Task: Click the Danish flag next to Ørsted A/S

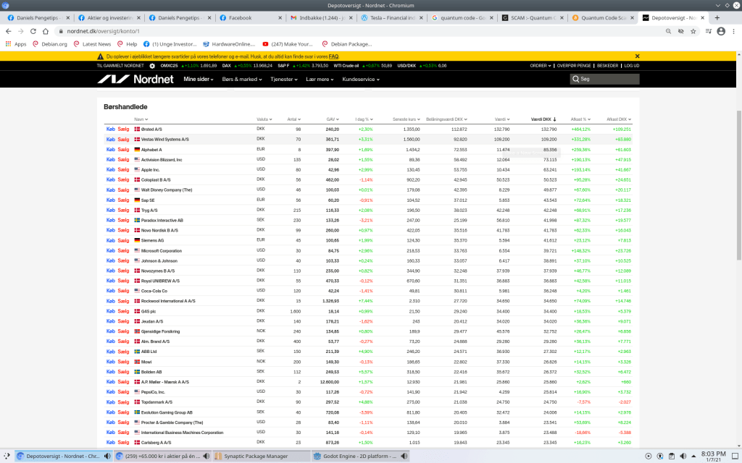Action: 137,129
